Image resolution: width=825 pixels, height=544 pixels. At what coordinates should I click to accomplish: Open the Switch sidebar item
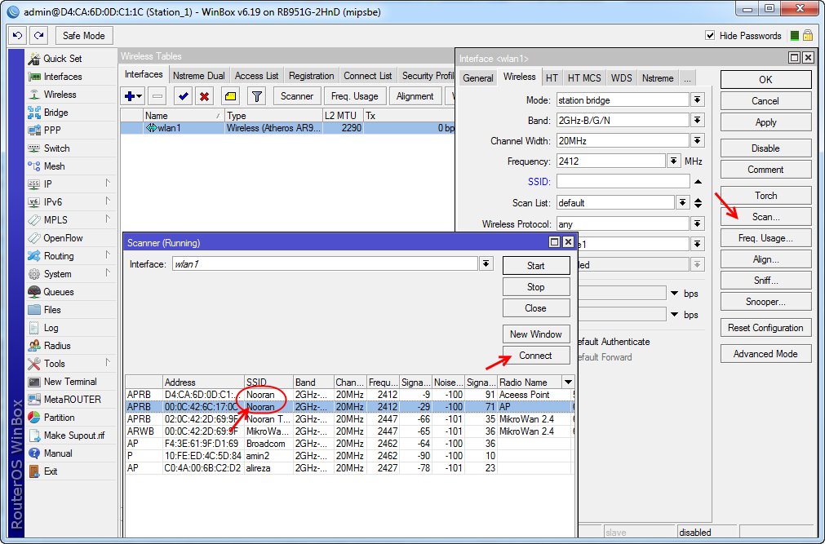56,148
